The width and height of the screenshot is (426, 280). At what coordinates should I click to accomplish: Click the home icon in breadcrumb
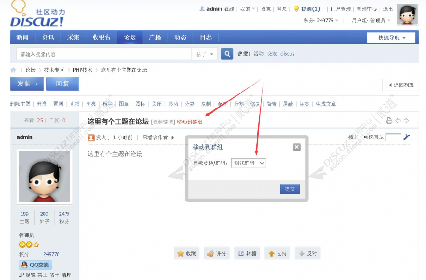13,70
